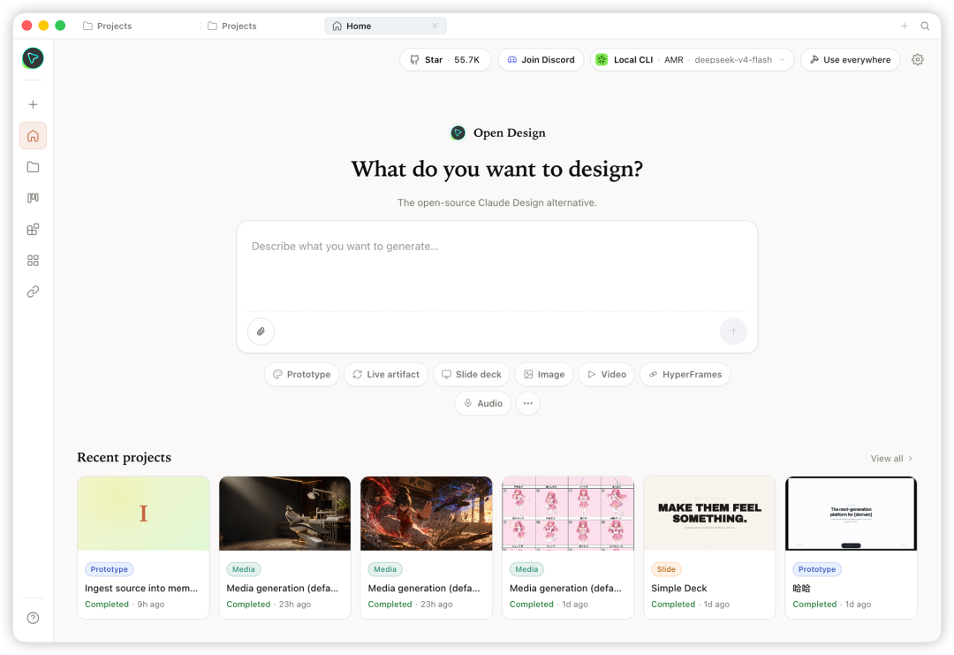Click 'Completed · 9h ago' status text

tap(125, 605)
